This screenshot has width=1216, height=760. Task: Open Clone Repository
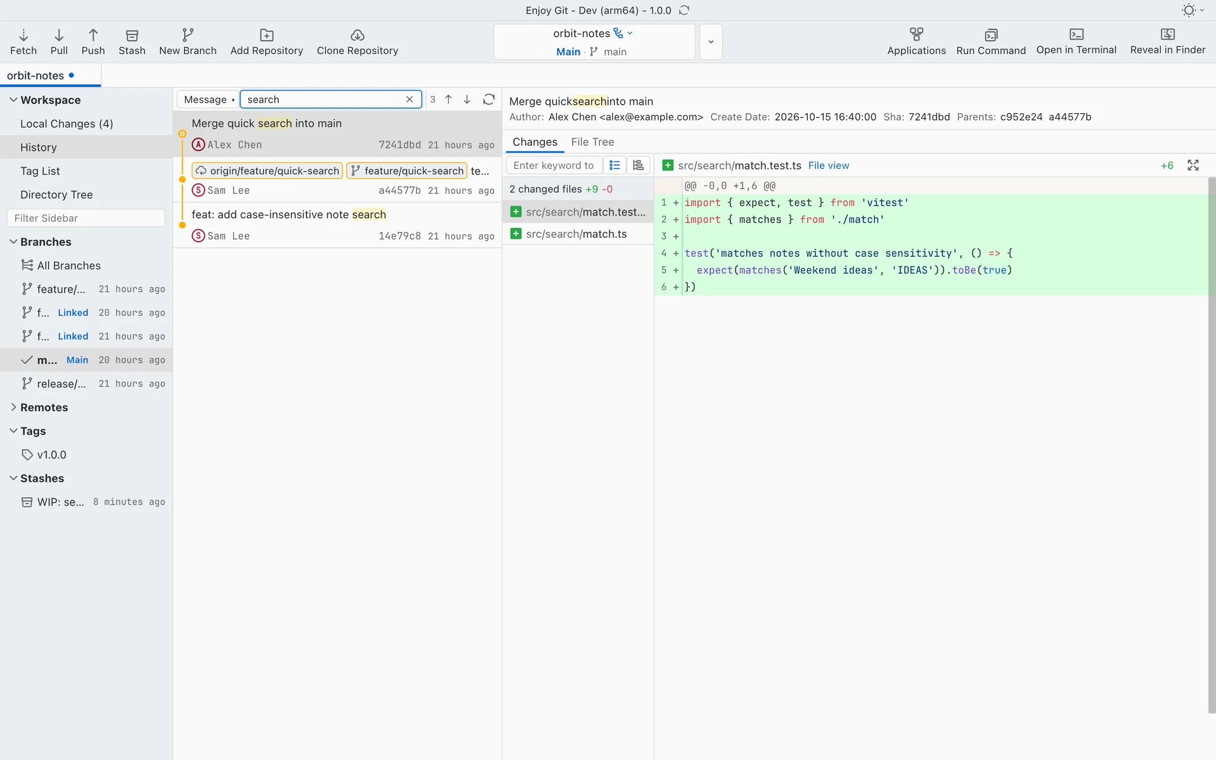click(x=357, y=42)
